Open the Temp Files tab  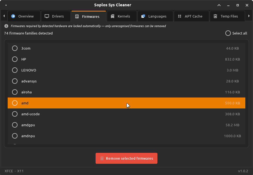tap(227, 16)
